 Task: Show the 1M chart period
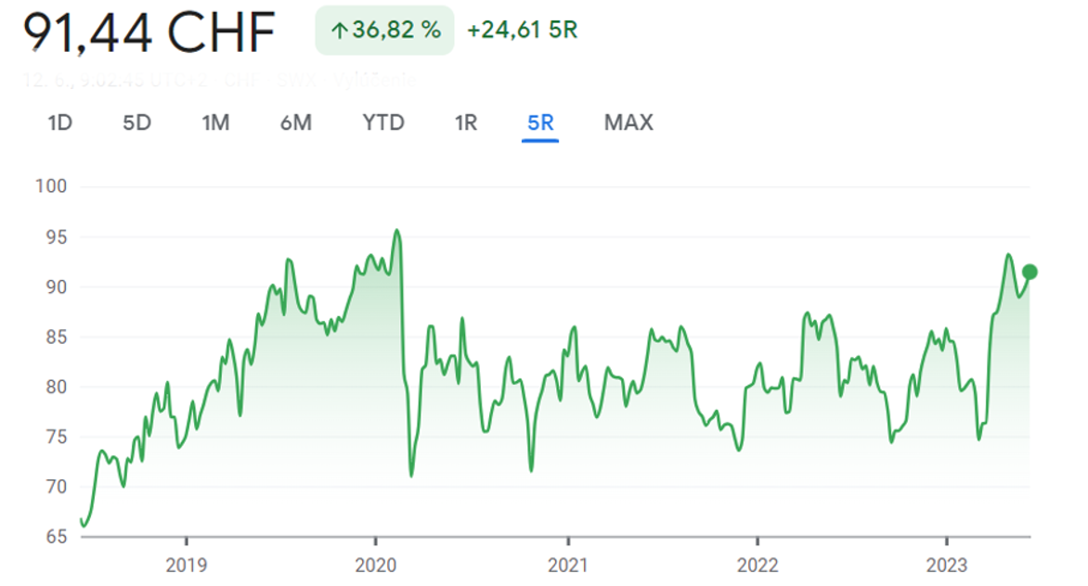[x=215, y=122]
